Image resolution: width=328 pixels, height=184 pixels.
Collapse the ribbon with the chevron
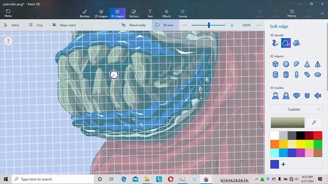tap(322, 14)
